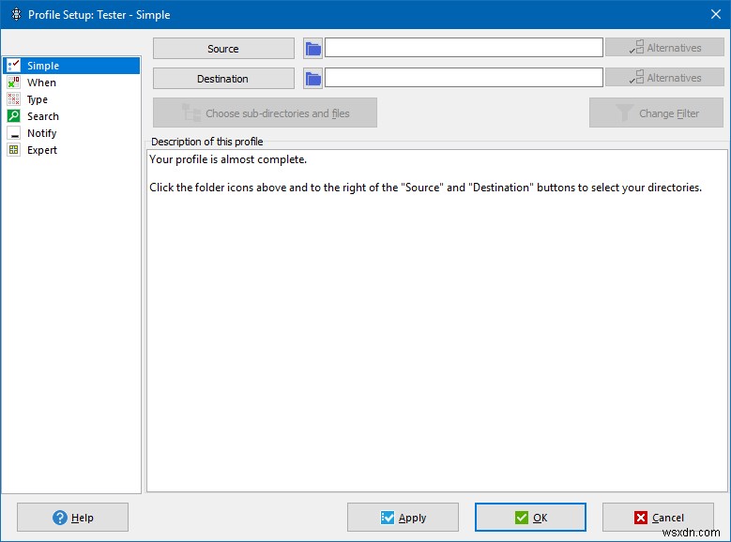Screen dimensions: 731x542
Task: Open the Source folder browse icon
Action: pos(312,49)
